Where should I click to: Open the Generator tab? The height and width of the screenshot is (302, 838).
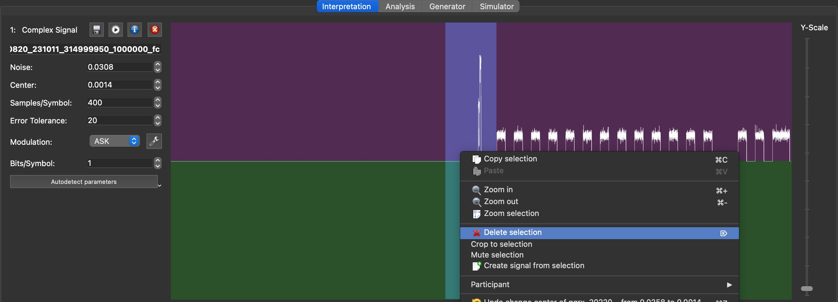coord(447,7)
